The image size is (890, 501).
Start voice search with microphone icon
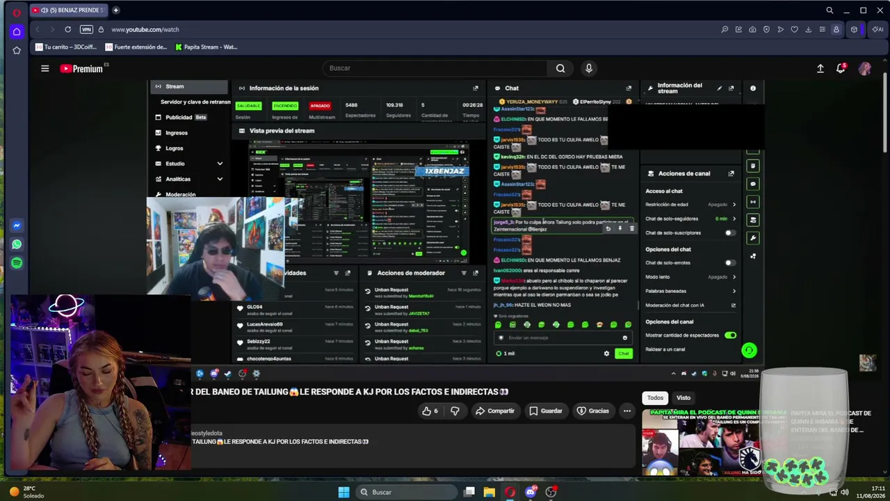point(589,68)
